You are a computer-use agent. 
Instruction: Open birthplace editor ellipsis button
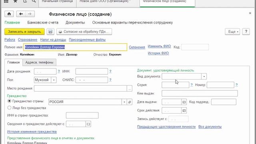(130, 88)
